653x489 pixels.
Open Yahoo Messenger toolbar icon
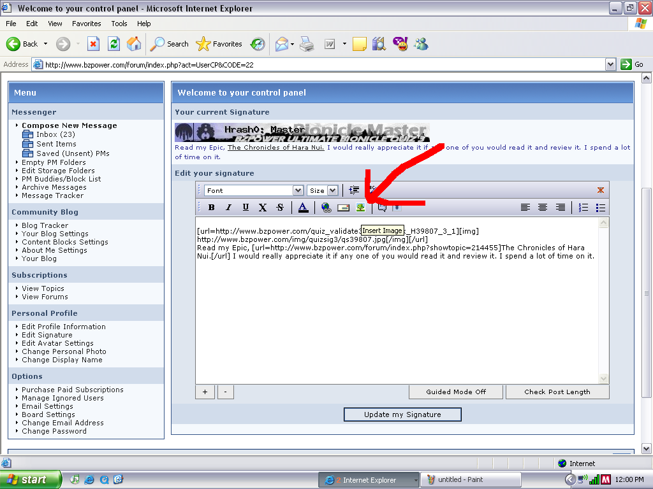400,44
